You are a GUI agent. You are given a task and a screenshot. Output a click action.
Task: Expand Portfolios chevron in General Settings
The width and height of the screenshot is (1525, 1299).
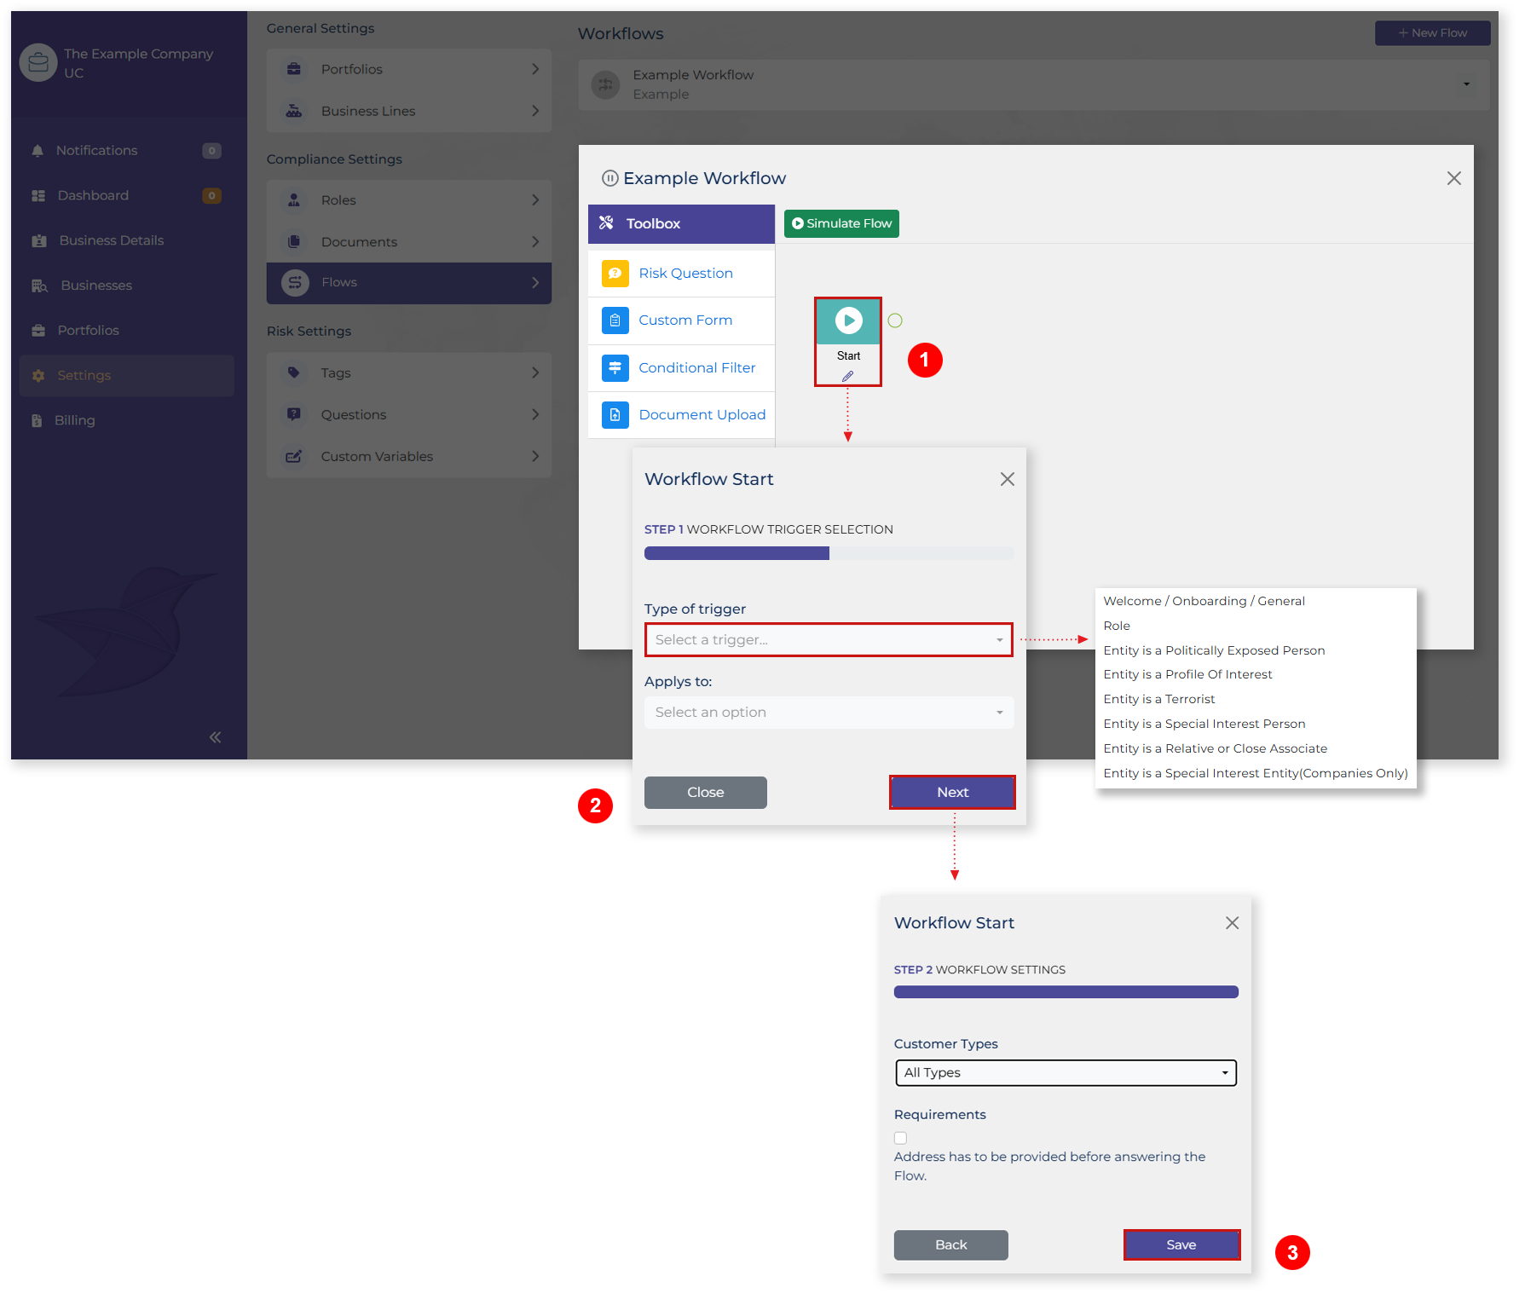click(535, 69)
